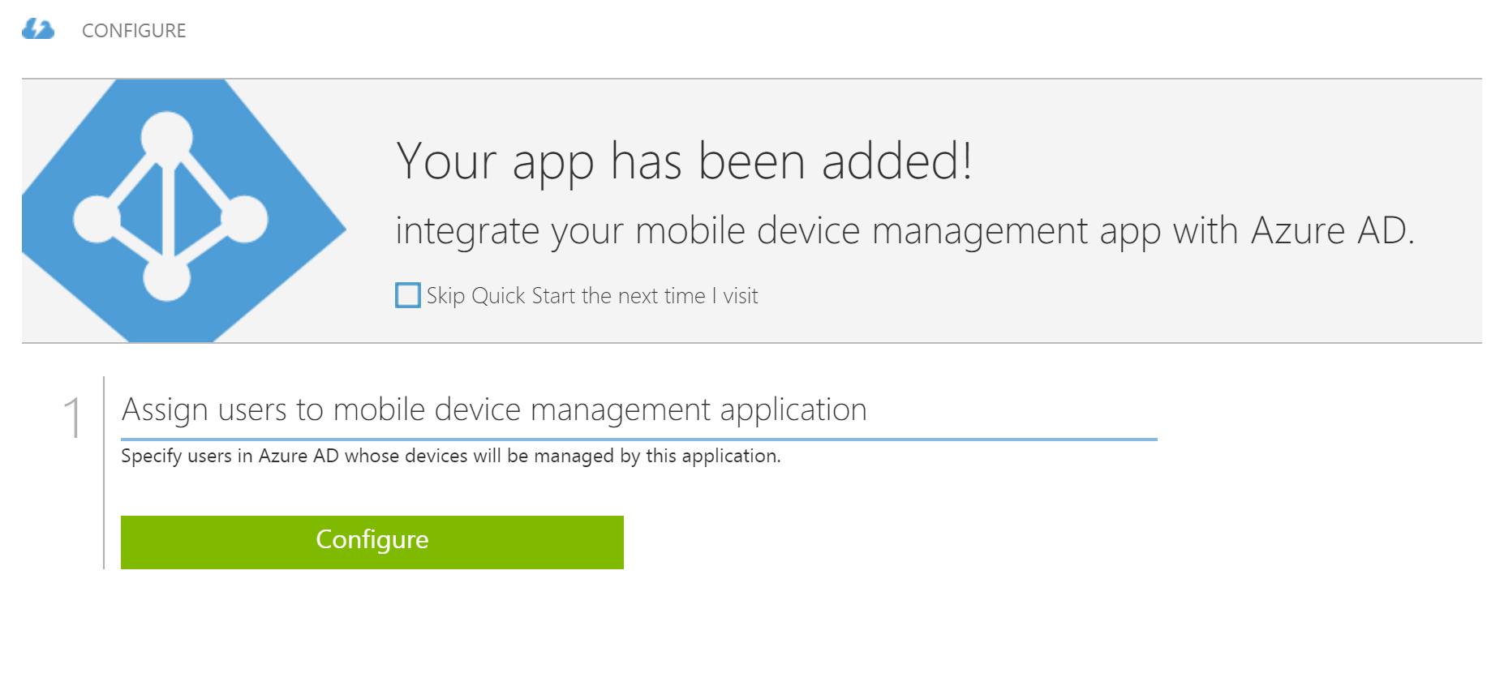Click the "Your app has been added!" heading
Screen dimensions: 1487x699
(x=684, y=161)
